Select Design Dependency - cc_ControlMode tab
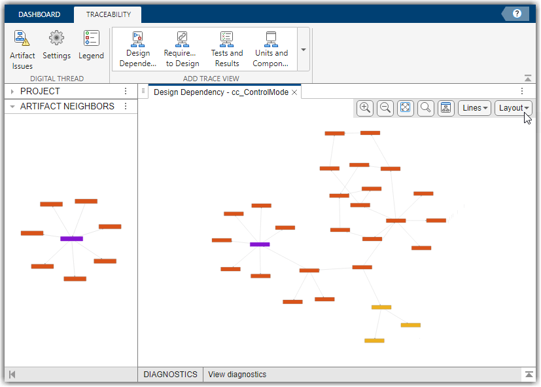 (221, 92)
